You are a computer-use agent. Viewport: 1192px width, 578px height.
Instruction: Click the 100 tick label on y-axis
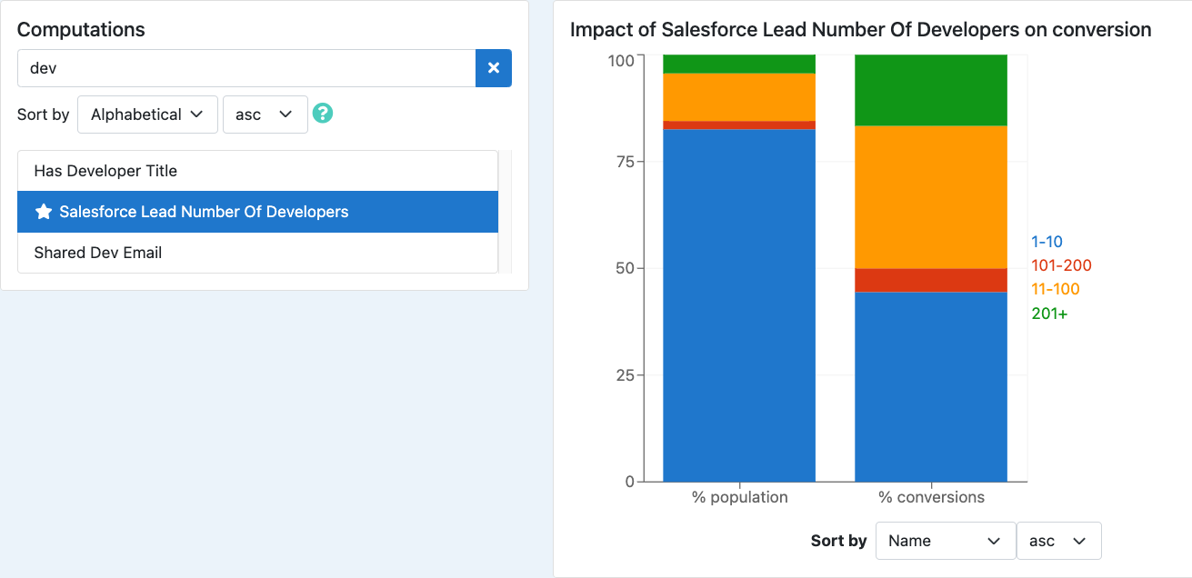click(621, 60)
